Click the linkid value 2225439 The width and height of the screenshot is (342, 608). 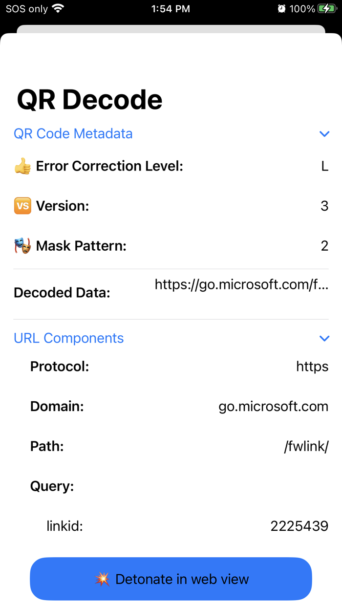(299, 526)
